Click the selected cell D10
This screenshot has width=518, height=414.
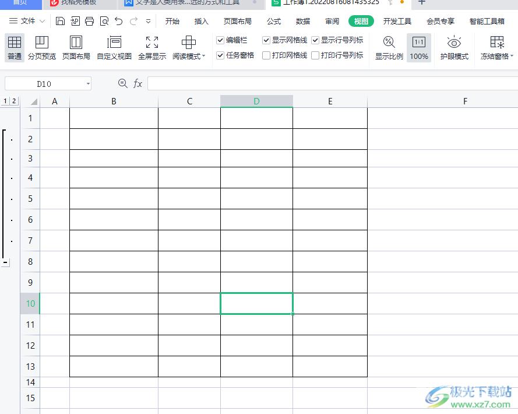click(257, 304)
